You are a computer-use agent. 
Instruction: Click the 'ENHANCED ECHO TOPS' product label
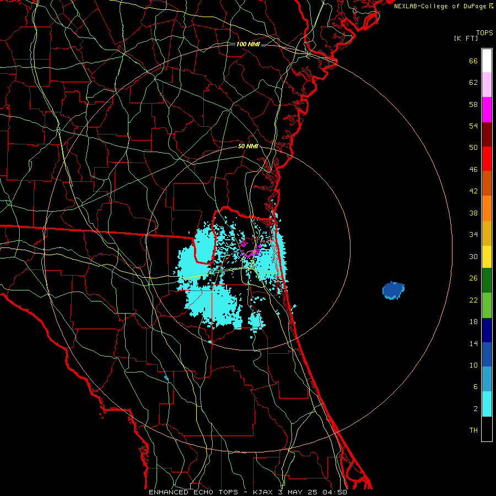(x=193, y=492)
